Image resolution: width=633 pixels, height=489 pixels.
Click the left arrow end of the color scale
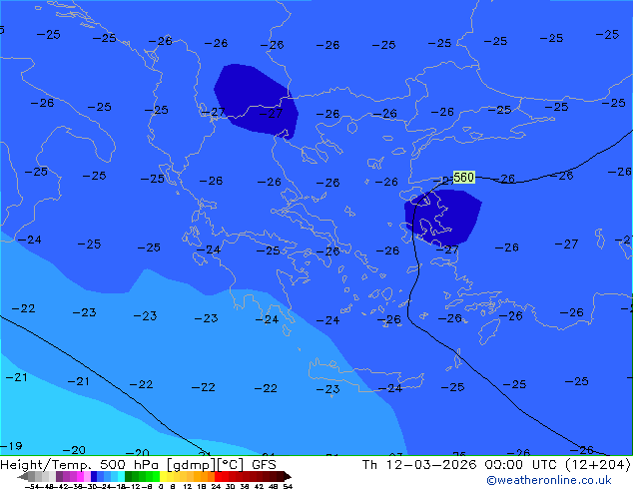23,476
